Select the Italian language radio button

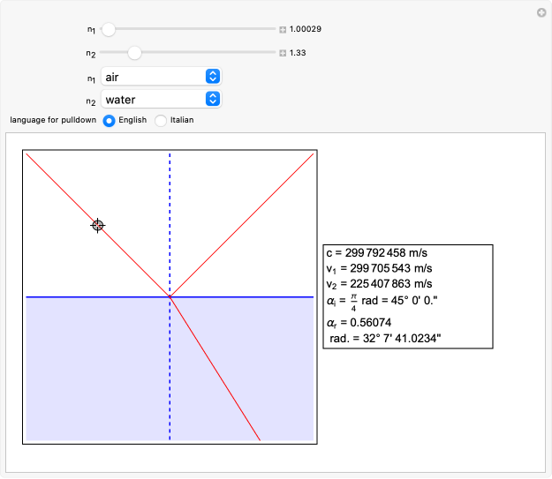(x=161, y=121)
